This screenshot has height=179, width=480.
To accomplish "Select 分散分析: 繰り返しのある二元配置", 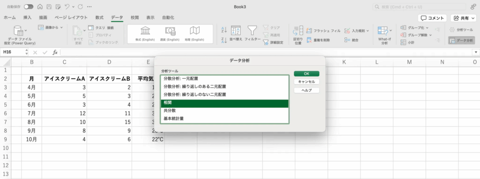I will [225, 87].
